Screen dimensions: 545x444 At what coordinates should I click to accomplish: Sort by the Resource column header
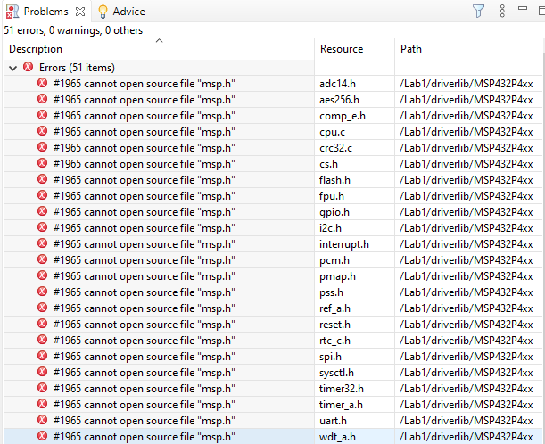point(342,49)
